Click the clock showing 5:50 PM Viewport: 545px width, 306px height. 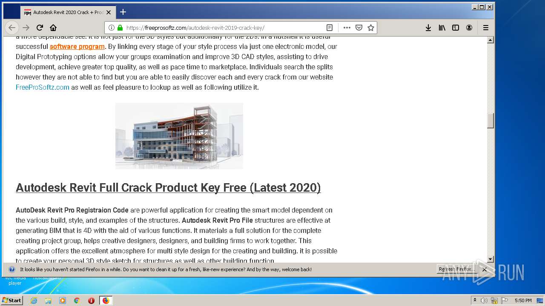(523, 300)
